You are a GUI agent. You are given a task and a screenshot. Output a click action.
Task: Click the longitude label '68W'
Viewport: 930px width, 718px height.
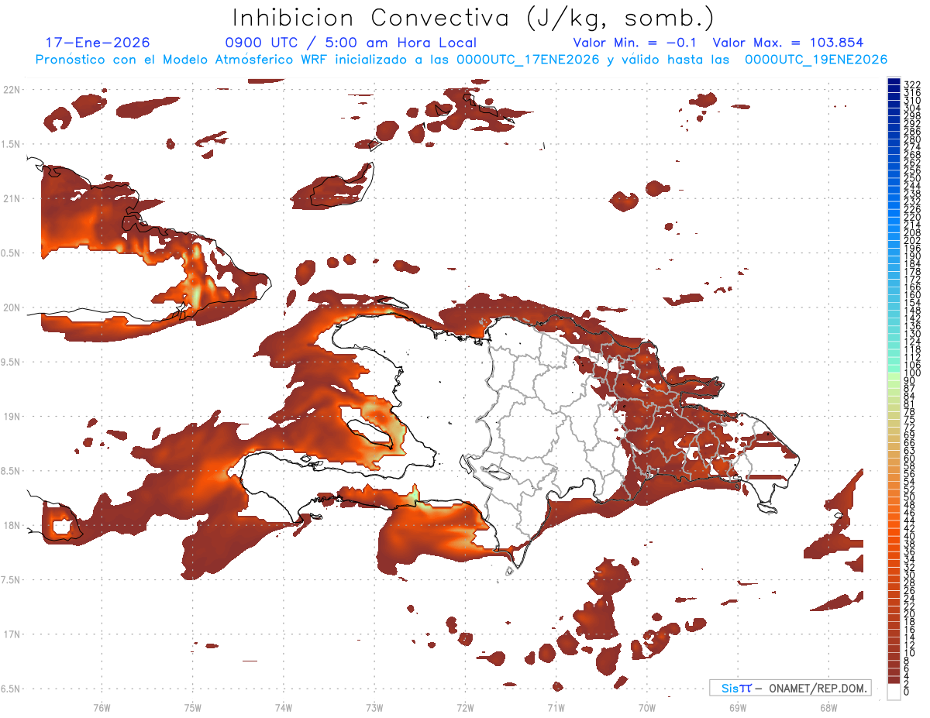[x=828, y=707]
